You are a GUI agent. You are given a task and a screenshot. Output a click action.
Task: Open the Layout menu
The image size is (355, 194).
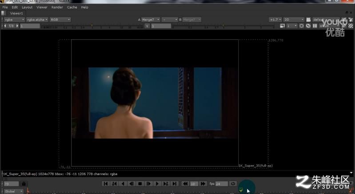27,7
